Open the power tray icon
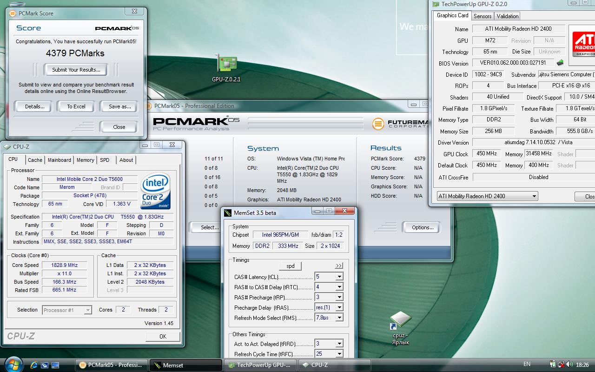The width and height of the screenshot is (595, 372). click(552, 365)
